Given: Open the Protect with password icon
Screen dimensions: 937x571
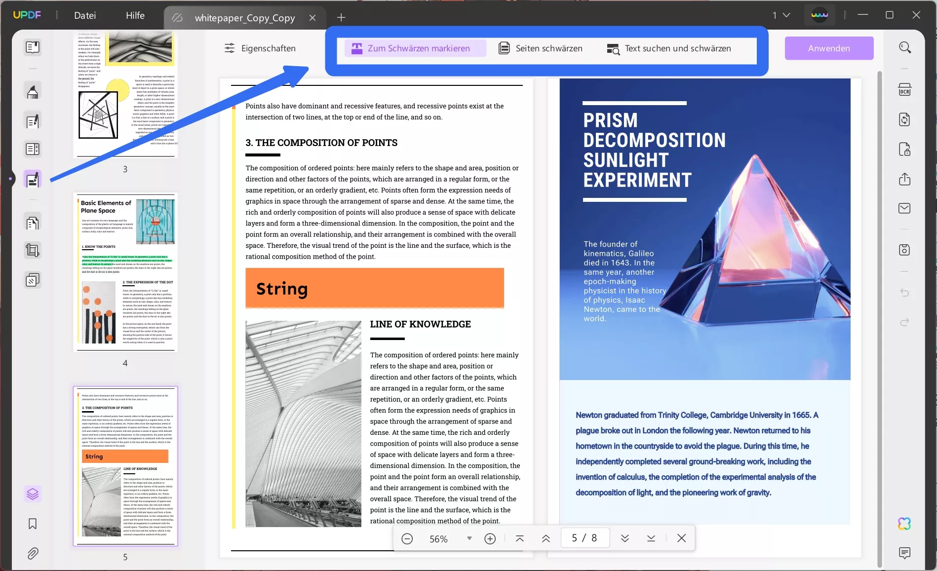Looking at the screenshot, I should pyautogui.click(x=905, y=149).
